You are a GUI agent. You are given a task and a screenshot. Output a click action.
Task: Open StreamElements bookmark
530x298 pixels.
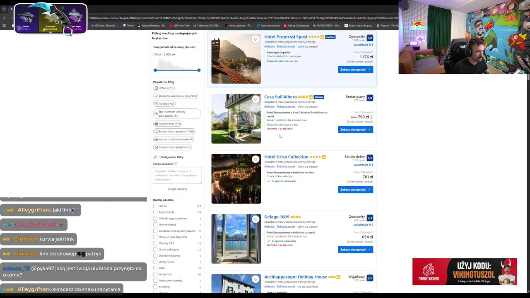click(x=152, y=26)
